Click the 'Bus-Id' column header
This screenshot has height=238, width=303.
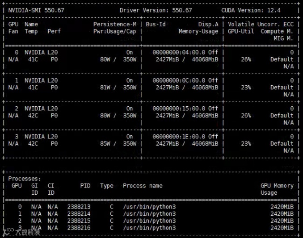coord(156,24)
